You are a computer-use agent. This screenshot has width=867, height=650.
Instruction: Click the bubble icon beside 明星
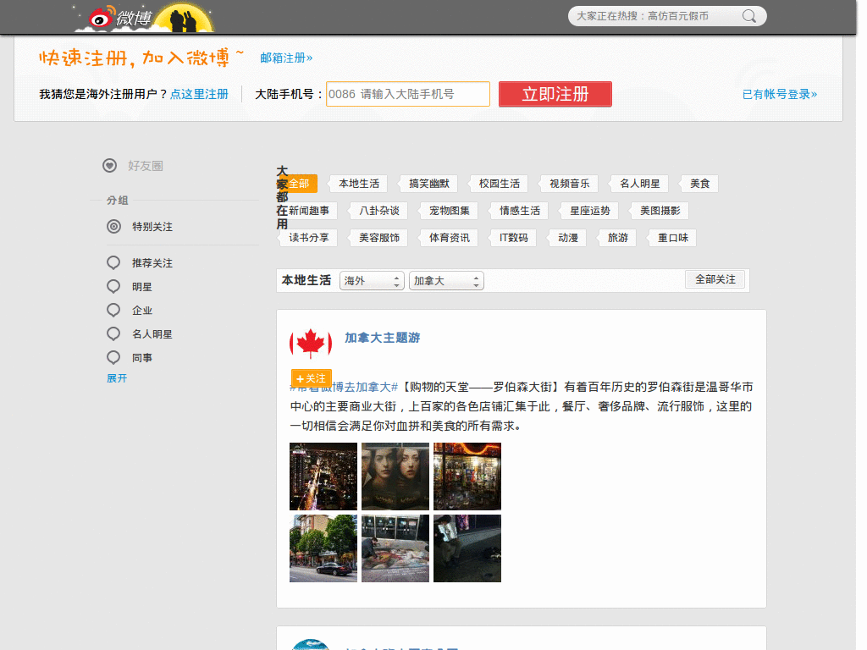pos(113,286)
